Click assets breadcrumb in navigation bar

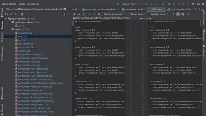tap(22, 4)
